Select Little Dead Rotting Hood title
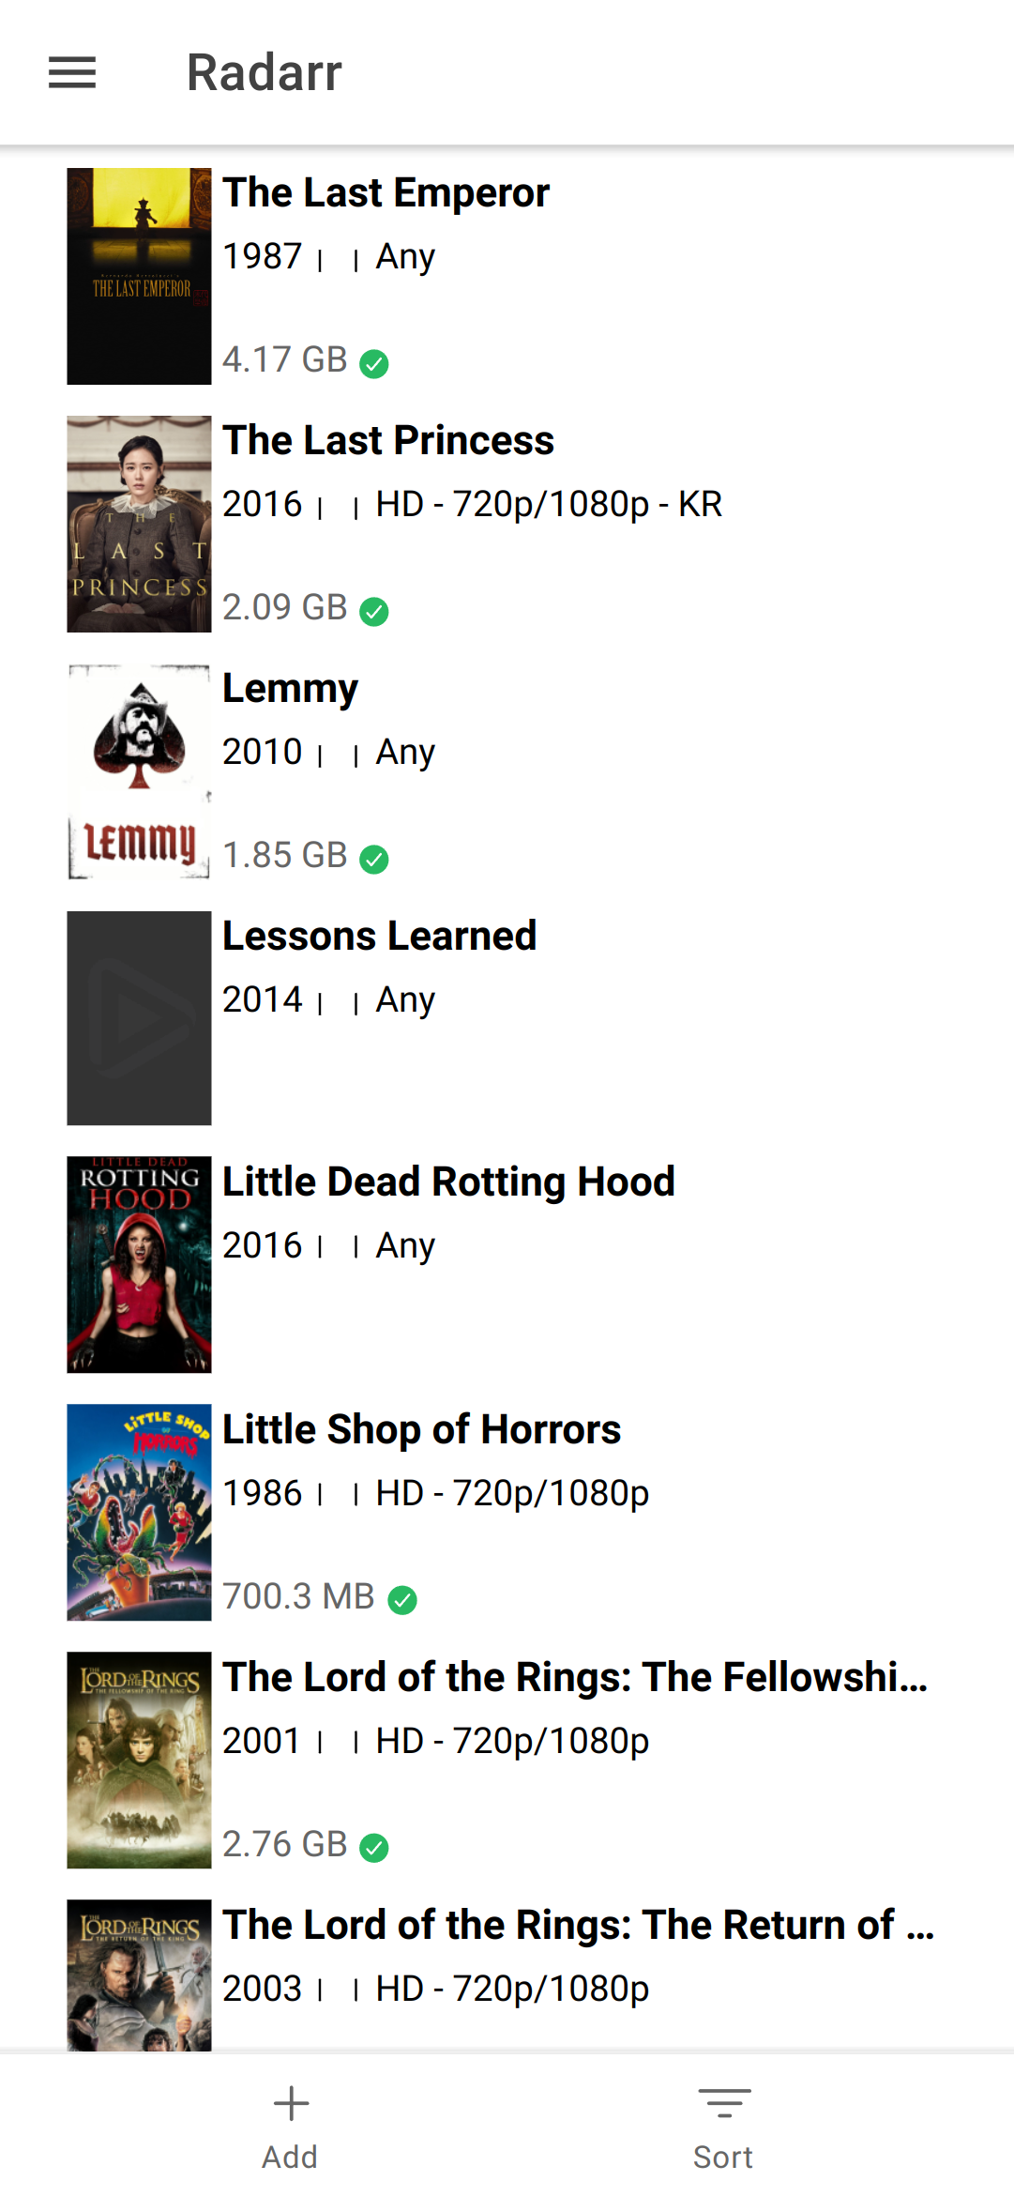 point(448,1182)
